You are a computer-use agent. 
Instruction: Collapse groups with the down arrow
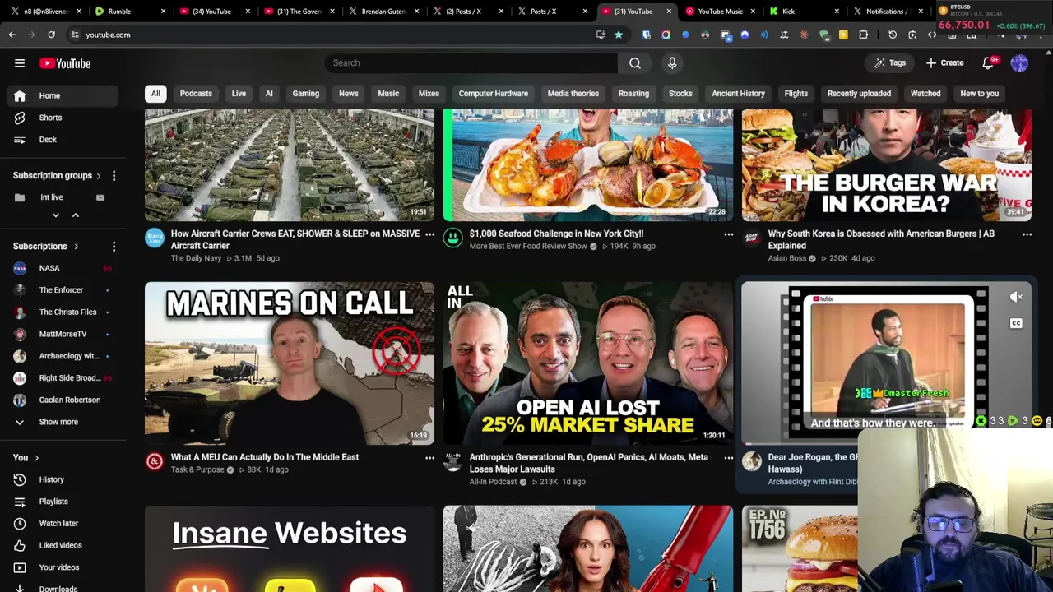point(56,215)
